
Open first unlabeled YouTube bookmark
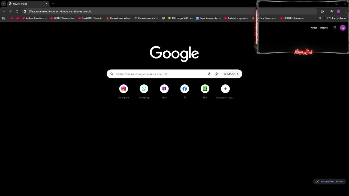pos(12,18)
